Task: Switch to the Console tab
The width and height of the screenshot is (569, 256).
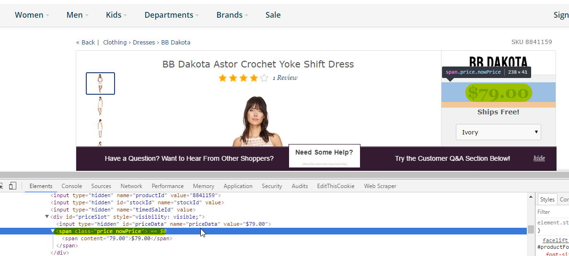Action: 72,186
